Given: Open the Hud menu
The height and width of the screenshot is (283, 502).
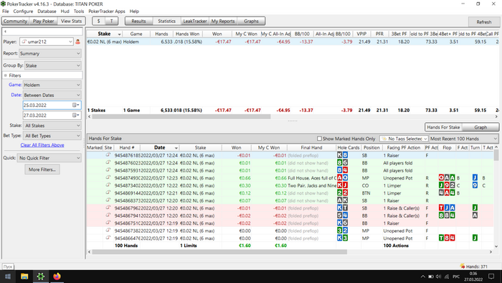Looking at the screenshot, I should (x=65, y=11).
